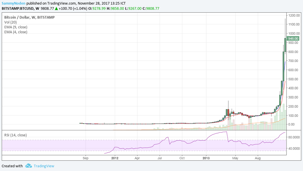Click the 1100.00 price axis label

pyautogui.click(x=294, y=24)
